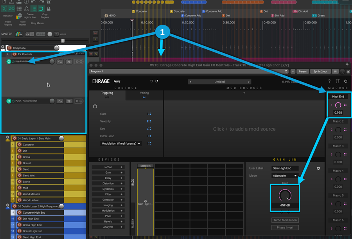This screenshot has height=239, width=352.
Task: Click the rainbow color toolbar icon
Action: [x=19, y=16]
